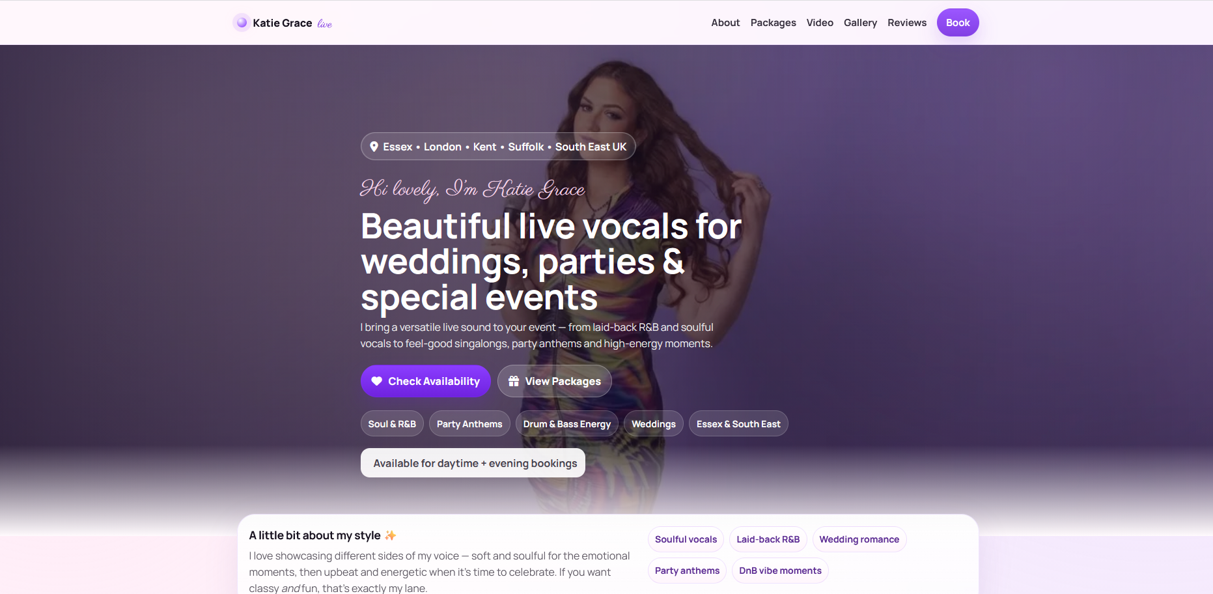Click the Soulful vocals chip
The width and height of the screenshot is (1213, 594).
[686, 539]
